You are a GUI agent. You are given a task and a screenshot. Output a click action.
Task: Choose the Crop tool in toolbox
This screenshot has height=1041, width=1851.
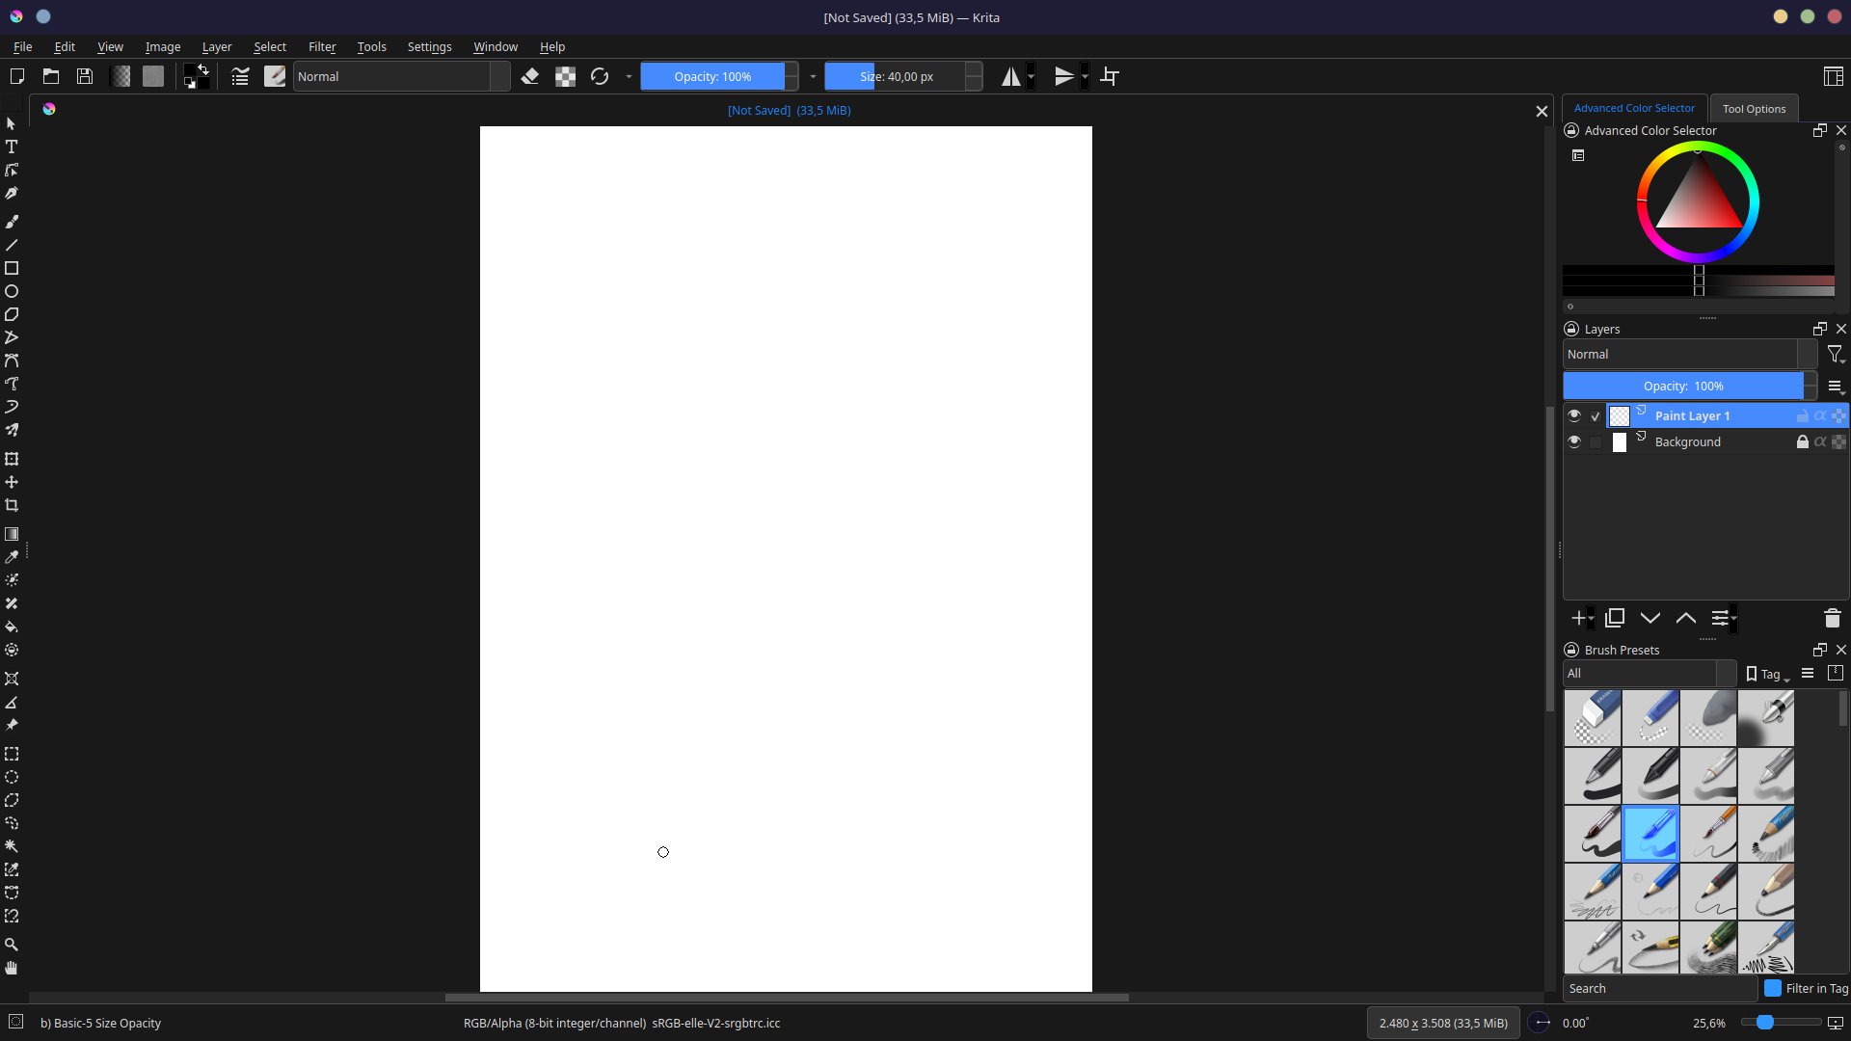coord(12,505)
